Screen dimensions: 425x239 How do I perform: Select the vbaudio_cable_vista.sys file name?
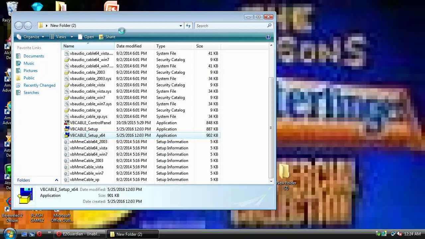pyautogui.click(x=91, y=91)
